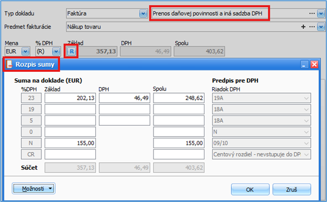
Task: Click the empty DPH field in 5% row
Action: coord(125,121)
